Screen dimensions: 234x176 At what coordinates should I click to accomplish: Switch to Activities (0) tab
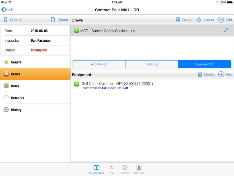(x=99, y=64)
